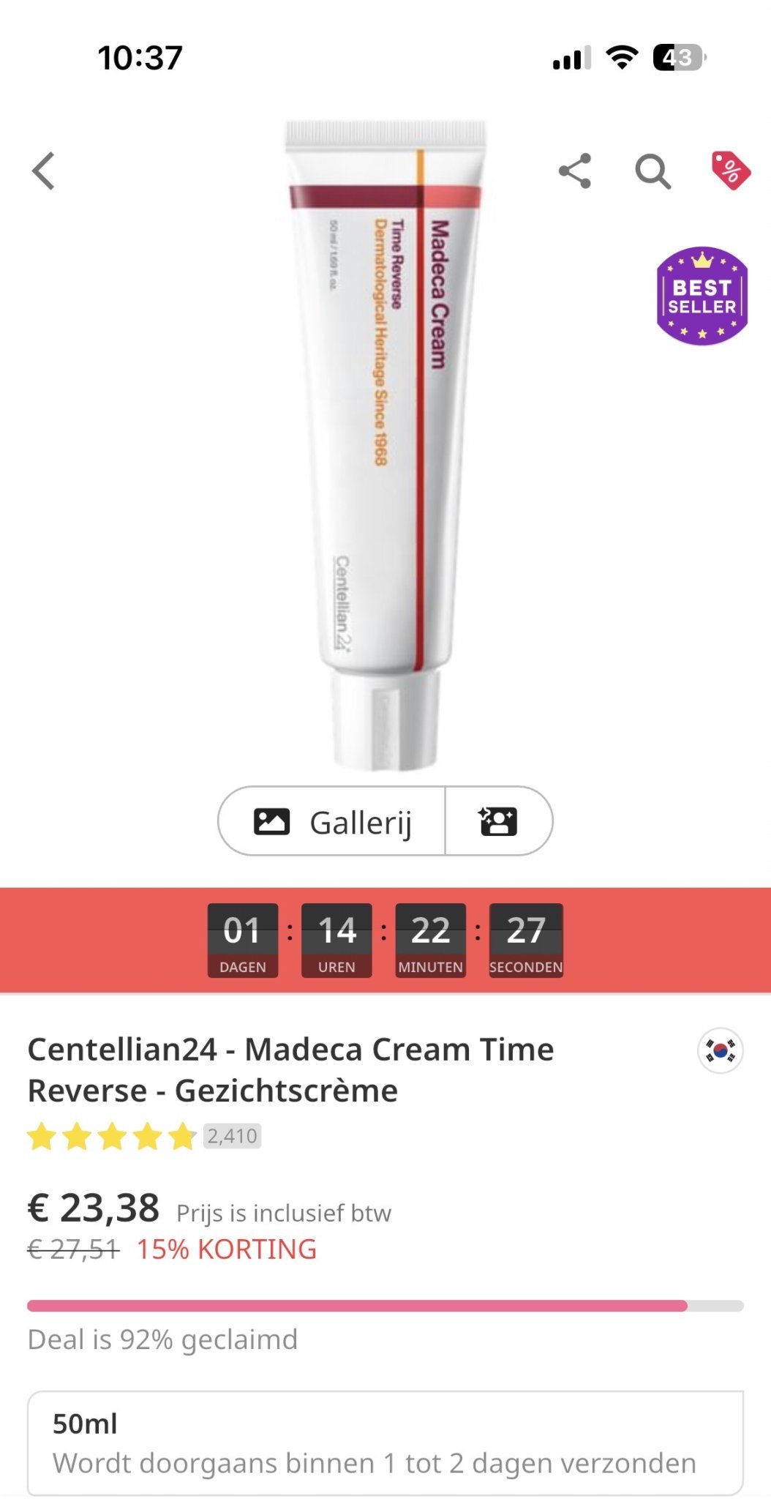This screenshot has height=1499, width=771.
Task: Open search with magnifier icon
Action: (x=652, y=172)
